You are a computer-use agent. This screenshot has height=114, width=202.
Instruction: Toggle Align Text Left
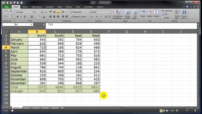click(50, 16)
